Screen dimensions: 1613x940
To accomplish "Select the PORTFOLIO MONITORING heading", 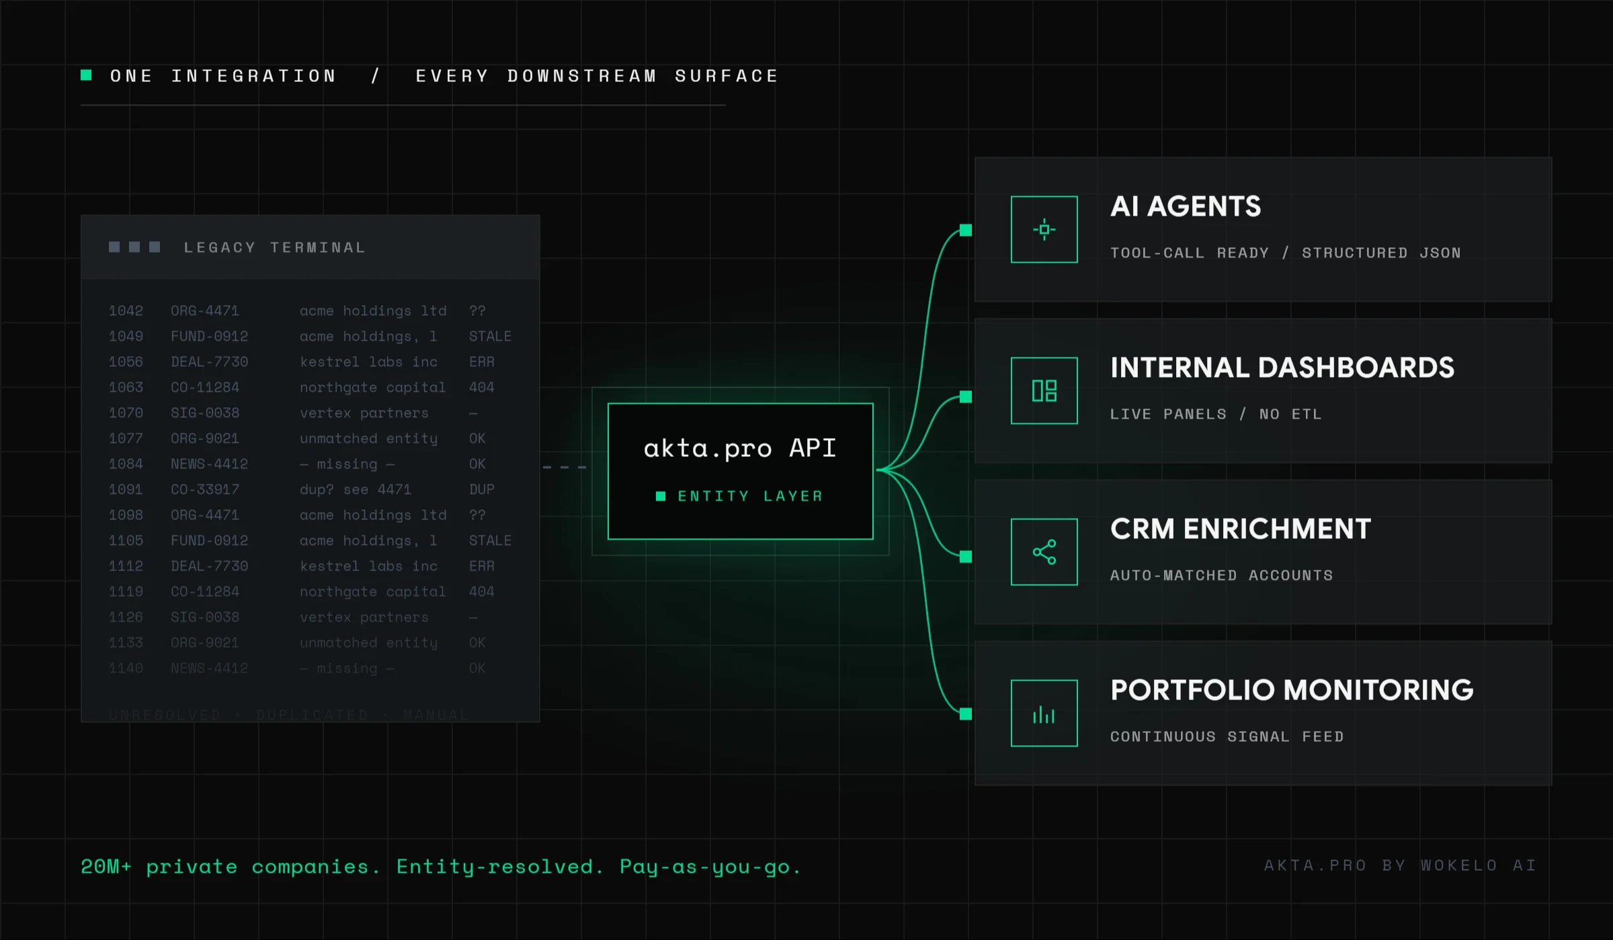I will coord(1292,690).
